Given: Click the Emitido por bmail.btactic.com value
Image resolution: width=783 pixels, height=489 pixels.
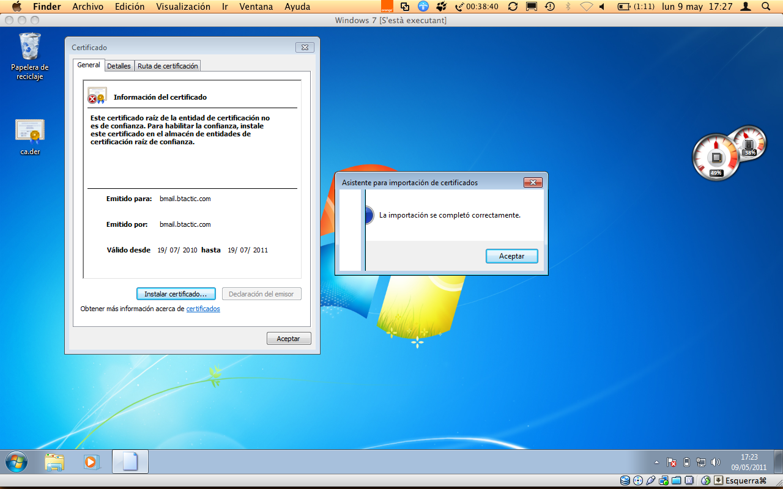Looking at the screenshot, I should click(185, 224).
